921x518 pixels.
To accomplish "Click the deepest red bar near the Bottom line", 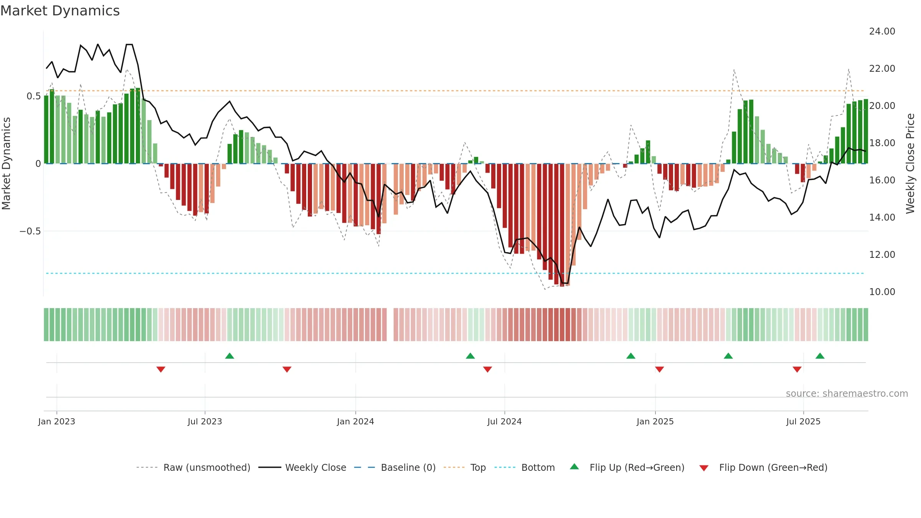I will (562, 225).
